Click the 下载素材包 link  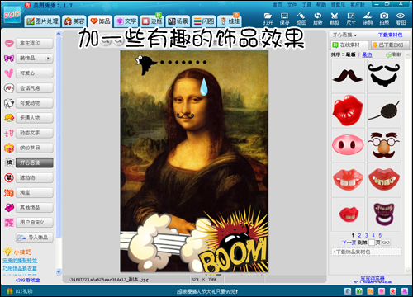click(390, 35)
